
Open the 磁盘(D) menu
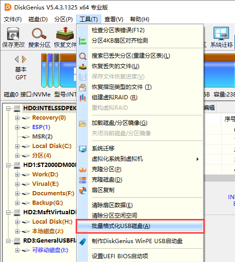38,19
